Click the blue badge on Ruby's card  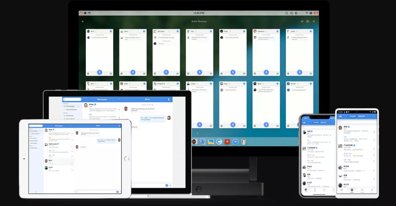click(x=244, y=31)
